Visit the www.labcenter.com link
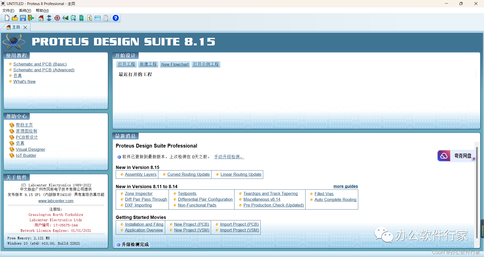This screenshot has width=484, height=257. [56, 201]
